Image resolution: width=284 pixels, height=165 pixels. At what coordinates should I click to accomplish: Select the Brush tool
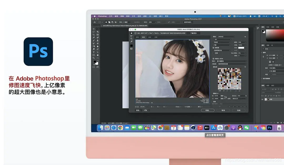pos(94,40)
